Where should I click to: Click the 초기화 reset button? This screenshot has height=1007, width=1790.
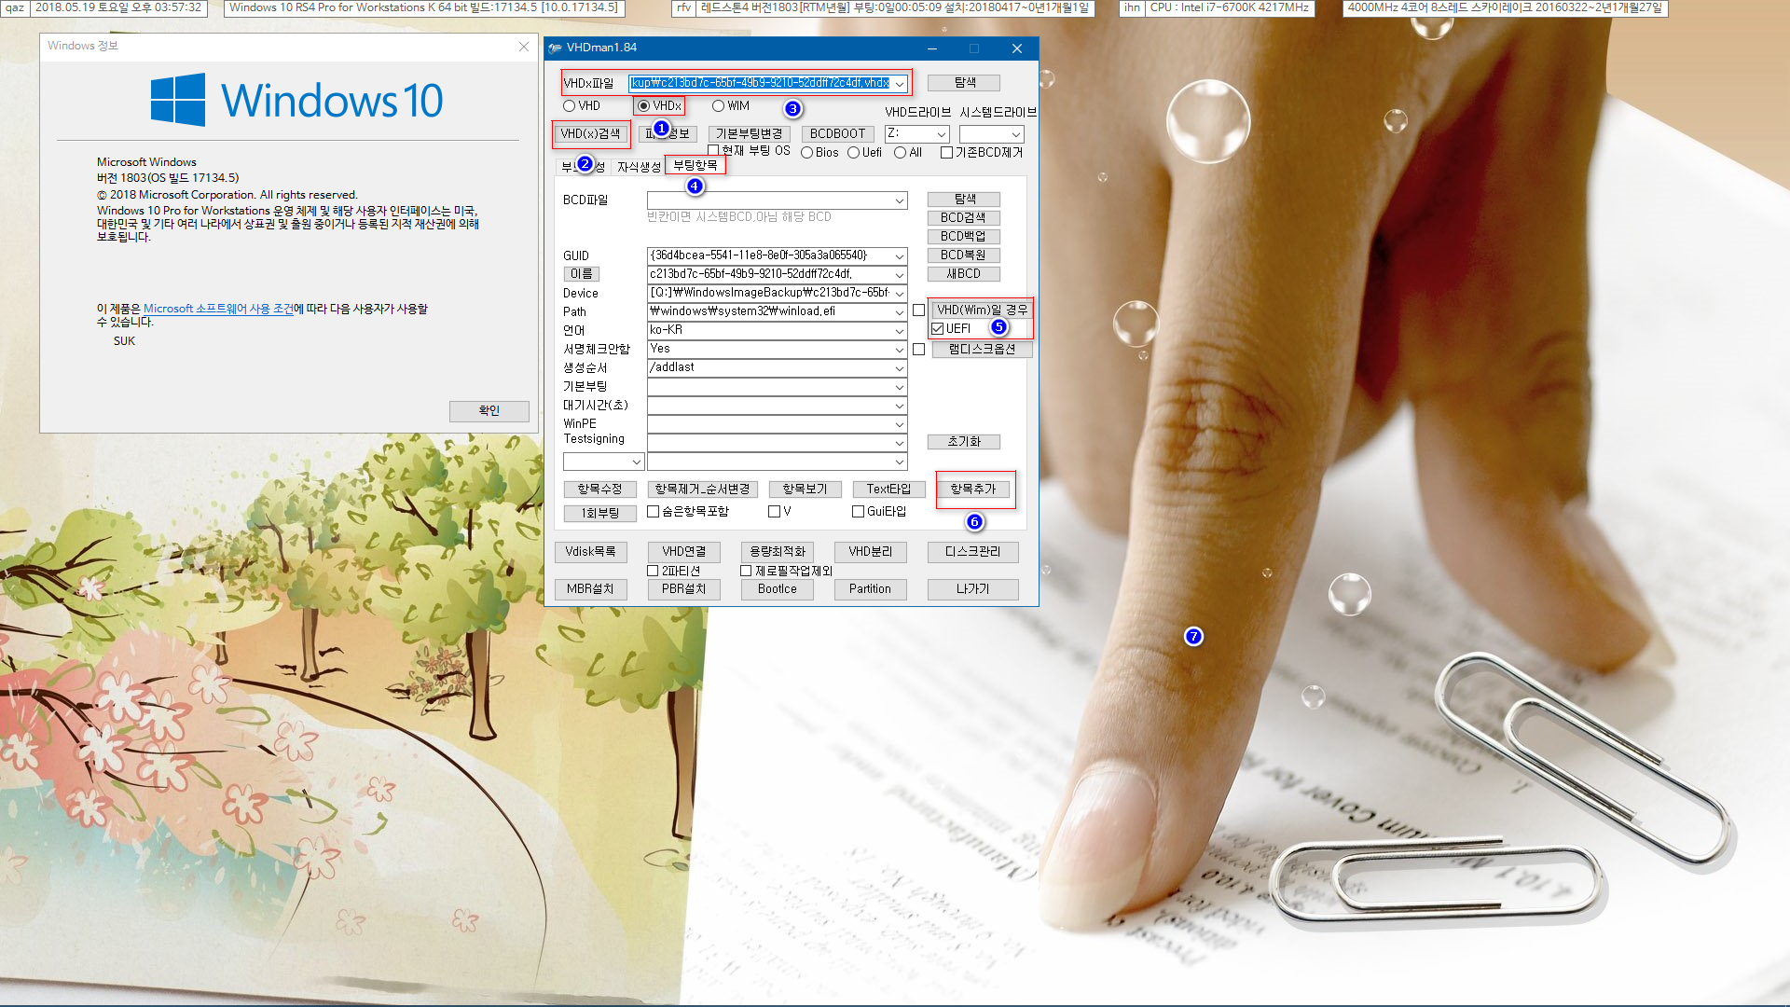point(964,442)
